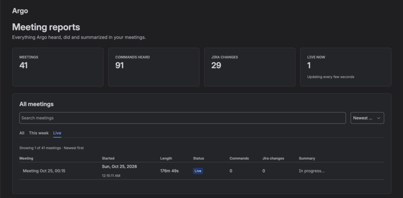The image size is (403, 198).
Task: Click the All meetings section heading
Action: [36, 104]
